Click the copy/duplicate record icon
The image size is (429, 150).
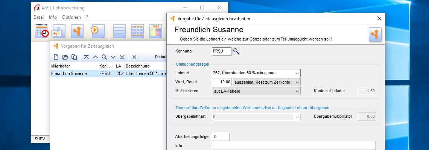pyautogui.click(x=74, y=57)
